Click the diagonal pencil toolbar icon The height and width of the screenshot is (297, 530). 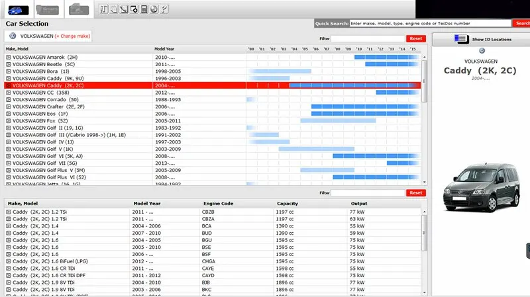point(124,9)
